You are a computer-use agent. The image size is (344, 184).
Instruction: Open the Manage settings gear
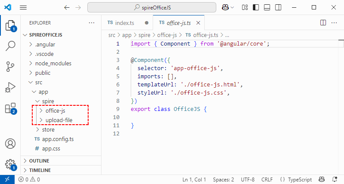pos(10,164)
